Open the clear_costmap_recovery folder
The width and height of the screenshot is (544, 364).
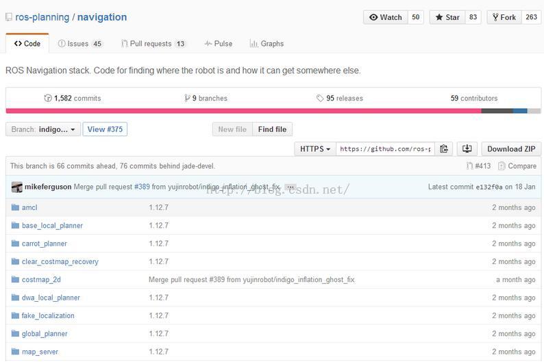[60, 261]
